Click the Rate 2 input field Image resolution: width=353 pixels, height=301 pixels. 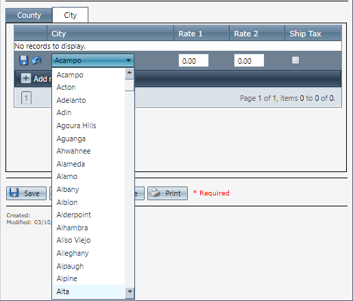coord(249,60)
